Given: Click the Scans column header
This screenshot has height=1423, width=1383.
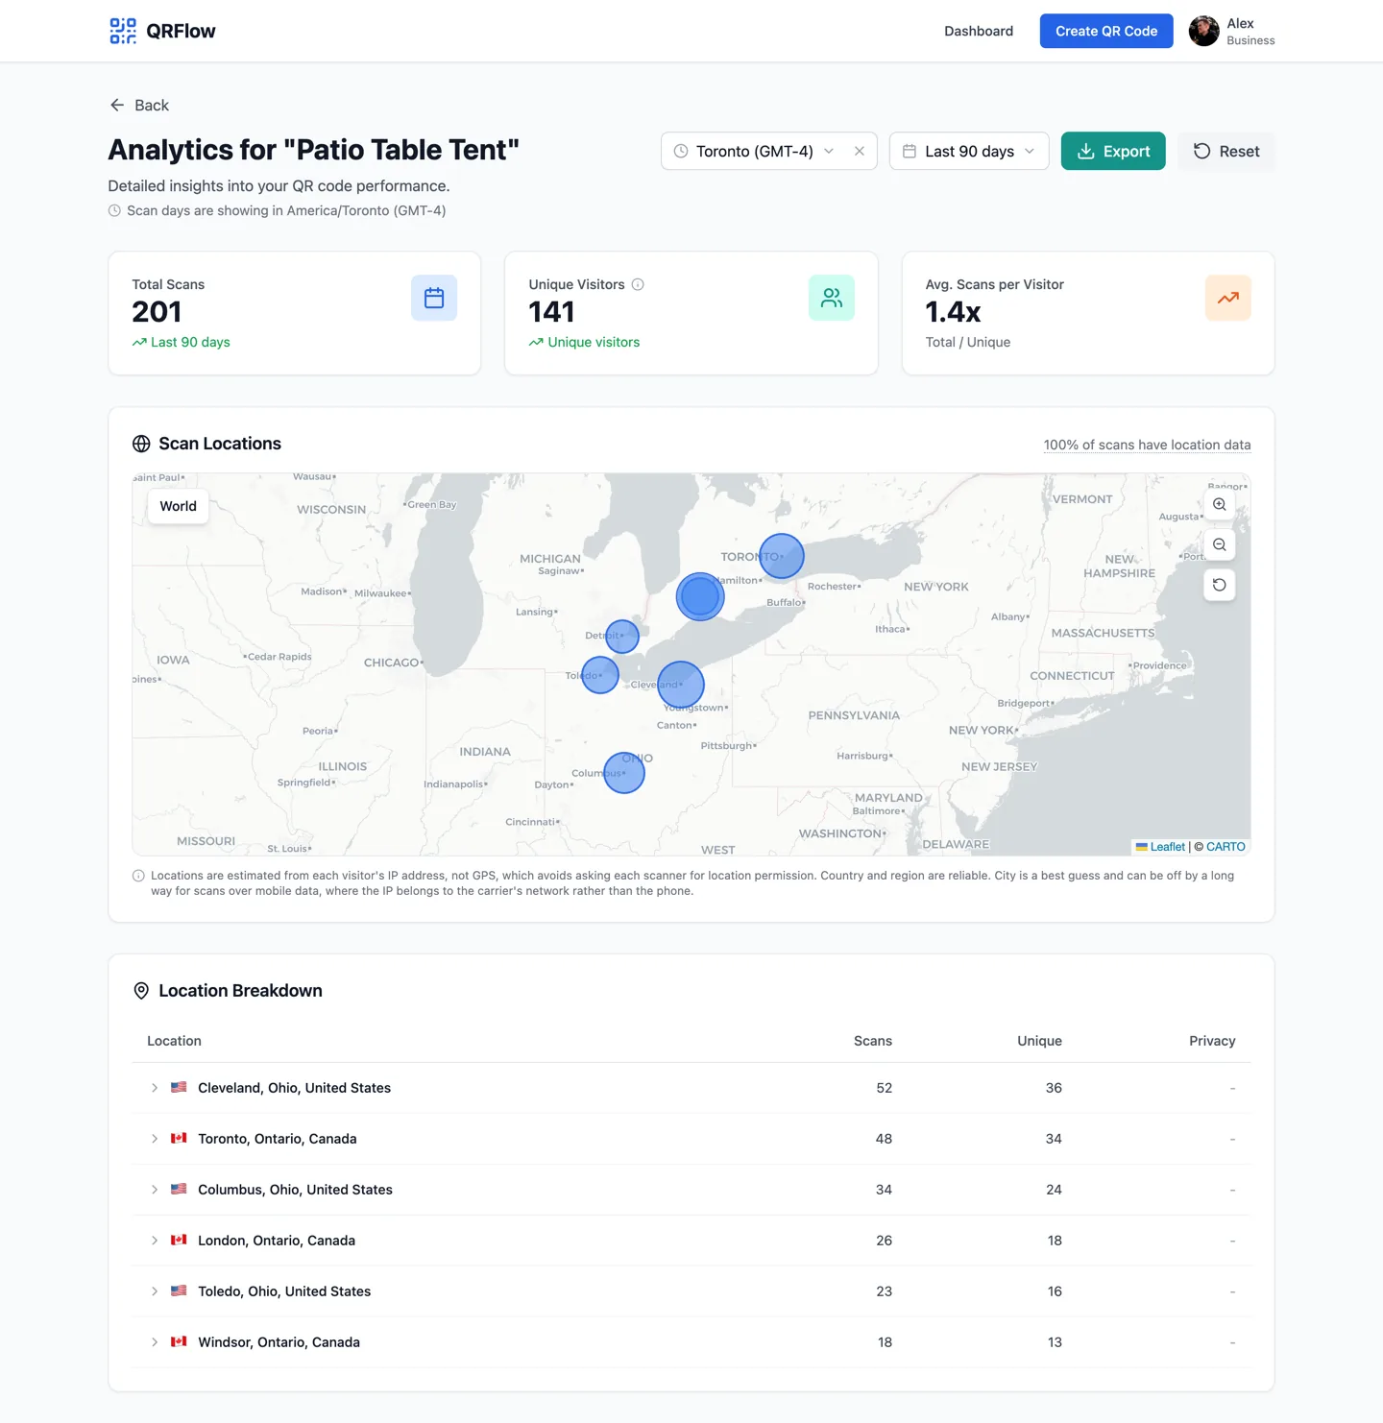Looking at the screenshot, I should tap(873, 1041).
